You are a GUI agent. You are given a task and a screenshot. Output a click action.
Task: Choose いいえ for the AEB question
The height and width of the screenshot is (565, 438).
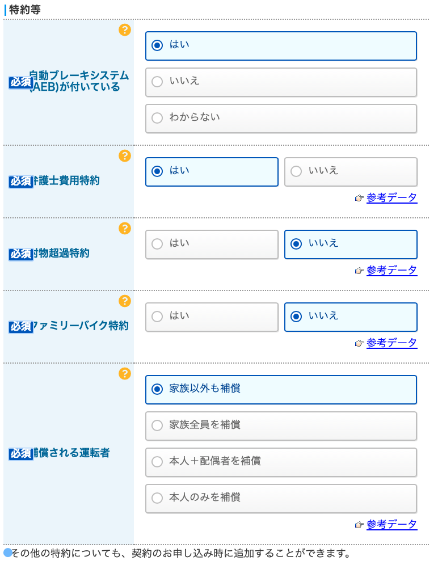(x=281, y=82)
